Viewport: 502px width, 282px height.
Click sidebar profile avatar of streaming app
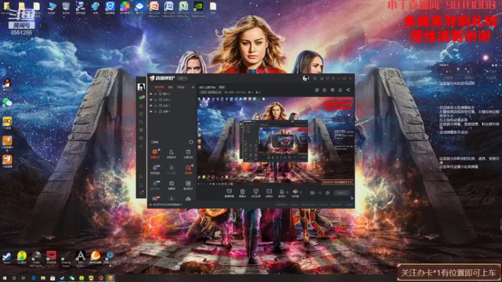click(141, 86)
